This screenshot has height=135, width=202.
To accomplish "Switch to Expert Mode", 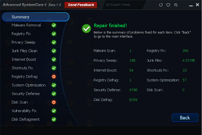I will coord(118,5).
